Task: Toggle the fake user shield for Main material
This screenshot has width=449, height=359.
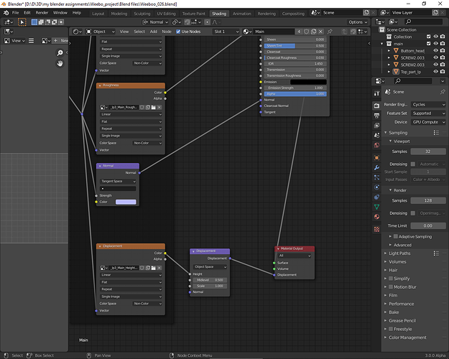Action: click(x=306, y=32)
